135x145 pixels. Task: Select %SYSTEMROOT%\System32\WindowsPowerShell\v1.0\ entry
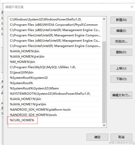pyautogui.click(x=55, y=94)
